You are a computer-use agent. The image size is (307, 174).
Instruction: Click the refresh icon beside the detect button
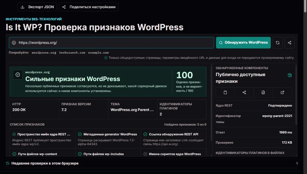click(x=278, y=43)
